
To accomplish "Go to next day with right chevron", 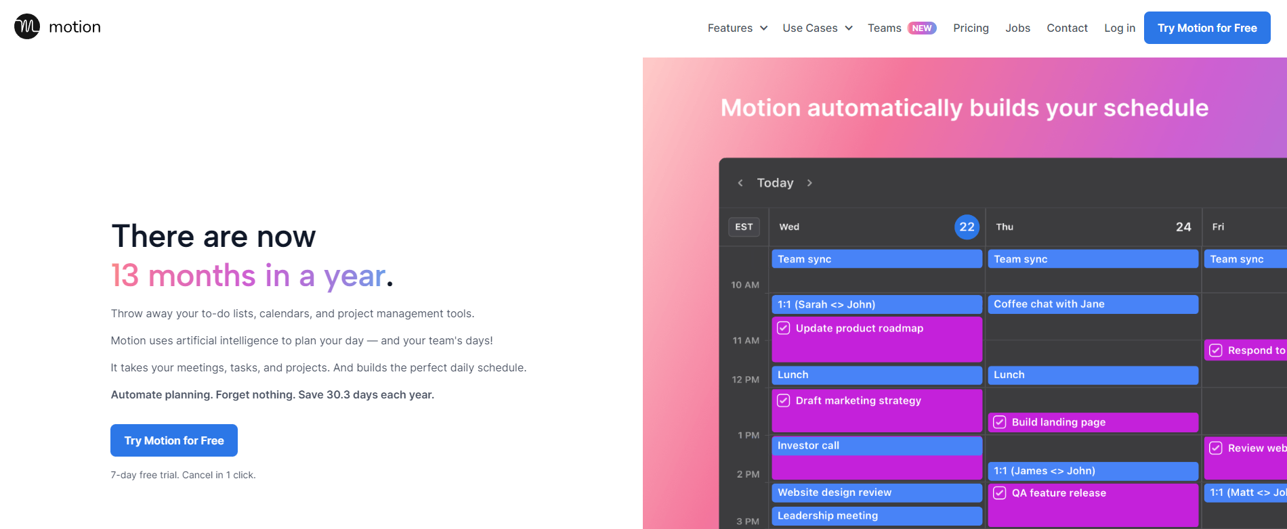I will [809, 183].
